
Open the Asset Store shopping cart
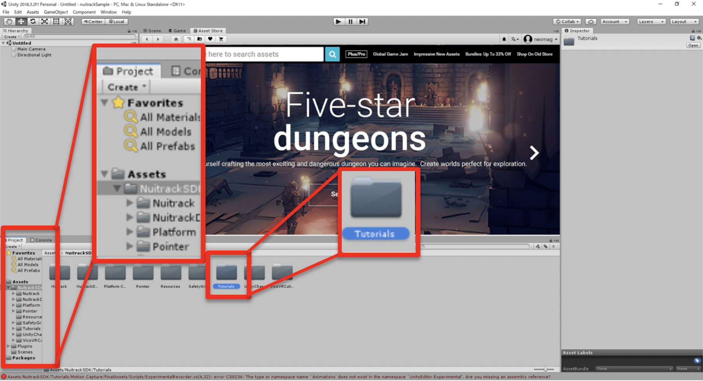click(221, 39)
